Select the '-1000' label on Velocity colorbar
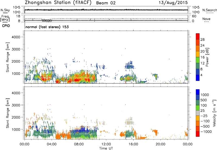This screenshot has height=150, width=217. 206,132
